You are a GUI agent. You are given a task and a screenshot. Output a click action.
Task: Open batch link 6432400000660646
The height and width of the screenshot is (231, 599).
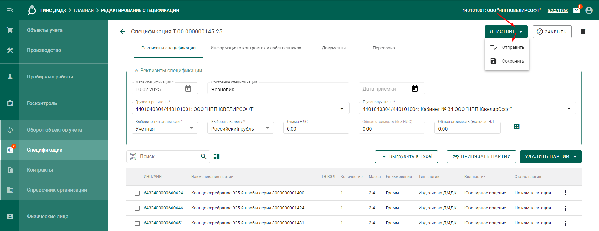click(x=163, y=208)
